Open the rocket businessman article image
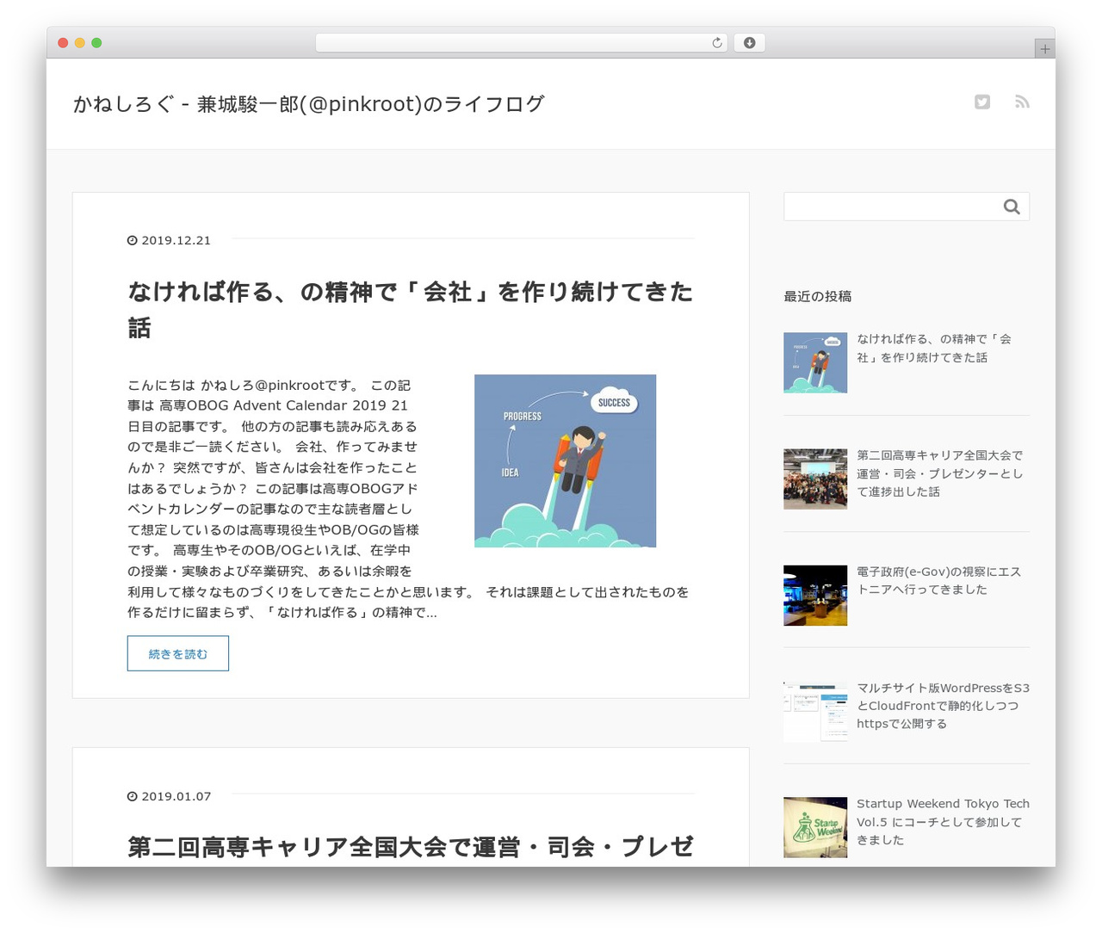The image size is (1102, 933). 565,460
